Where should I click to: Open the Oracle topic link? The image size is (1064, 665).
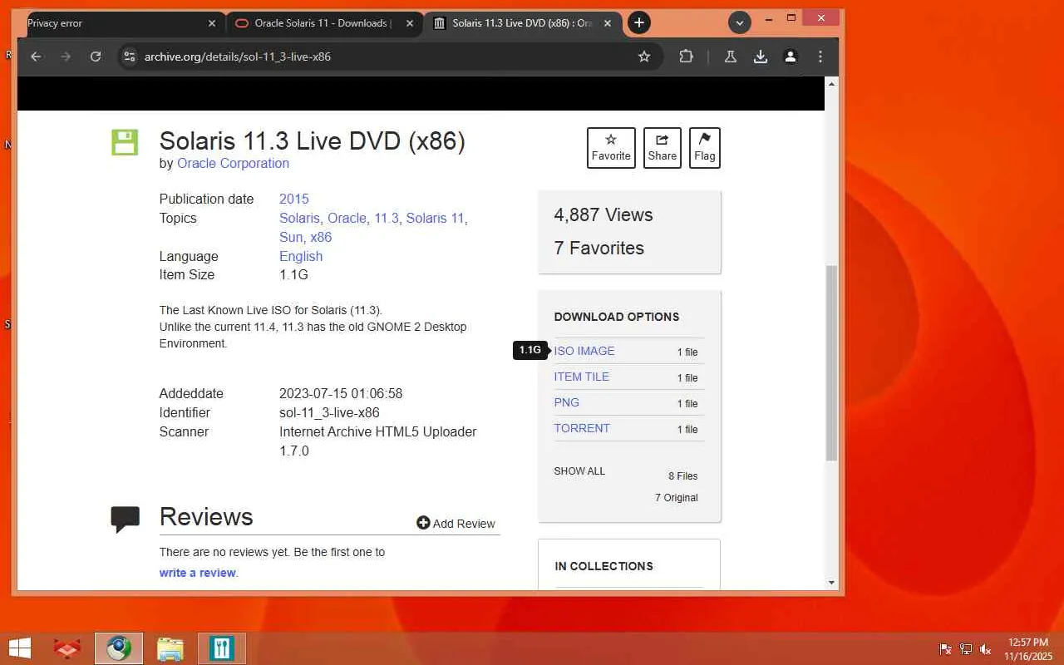347,218
